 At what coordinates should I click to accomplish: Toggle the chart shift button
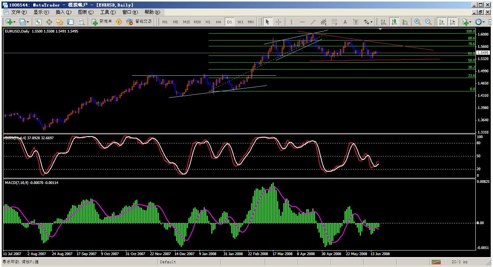(x=452, y=22)
